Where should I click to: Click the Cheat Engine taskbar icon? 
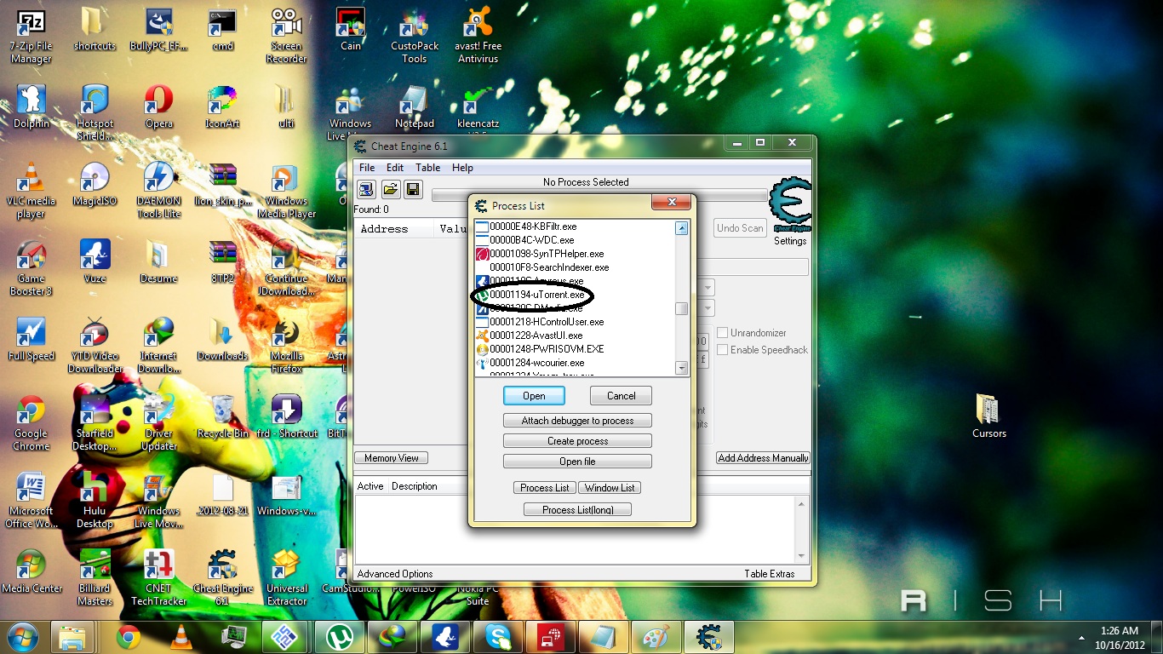coord(708,637)
